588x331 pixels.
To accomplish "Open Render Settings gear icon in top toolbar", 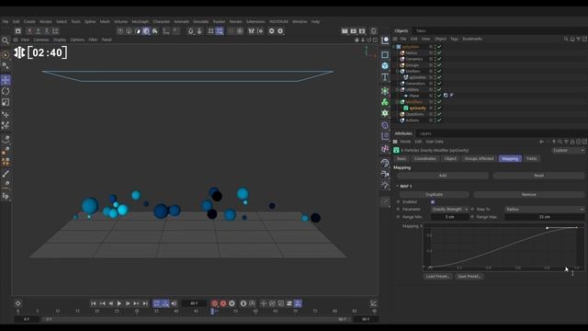I will [362, 31].
